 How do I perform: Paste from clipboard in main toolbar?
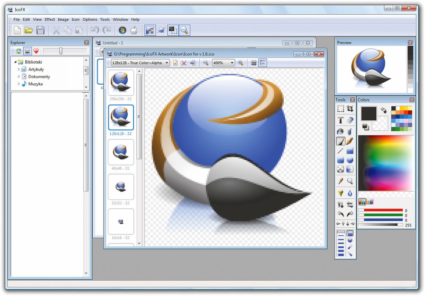tap(79, 30)
